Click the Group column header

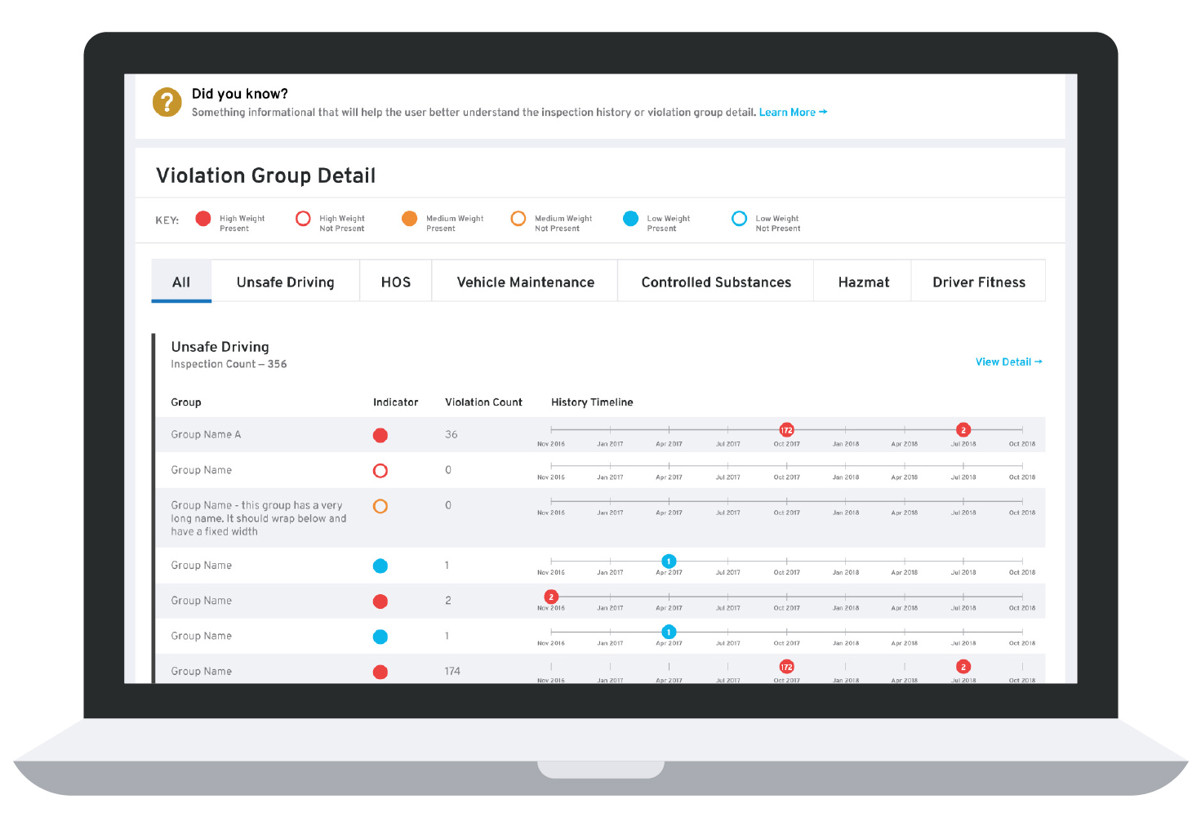[x=186, y=402]
